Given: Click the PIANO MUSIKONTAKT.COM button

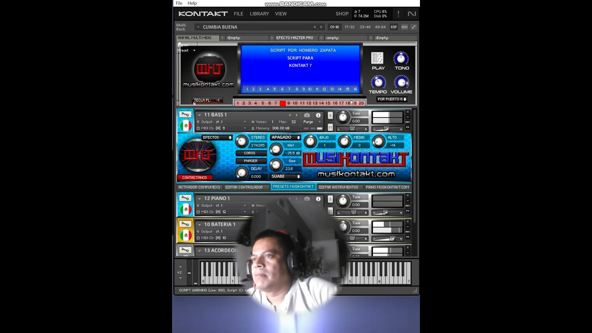Looking at the screenshot, I should 387,187.
